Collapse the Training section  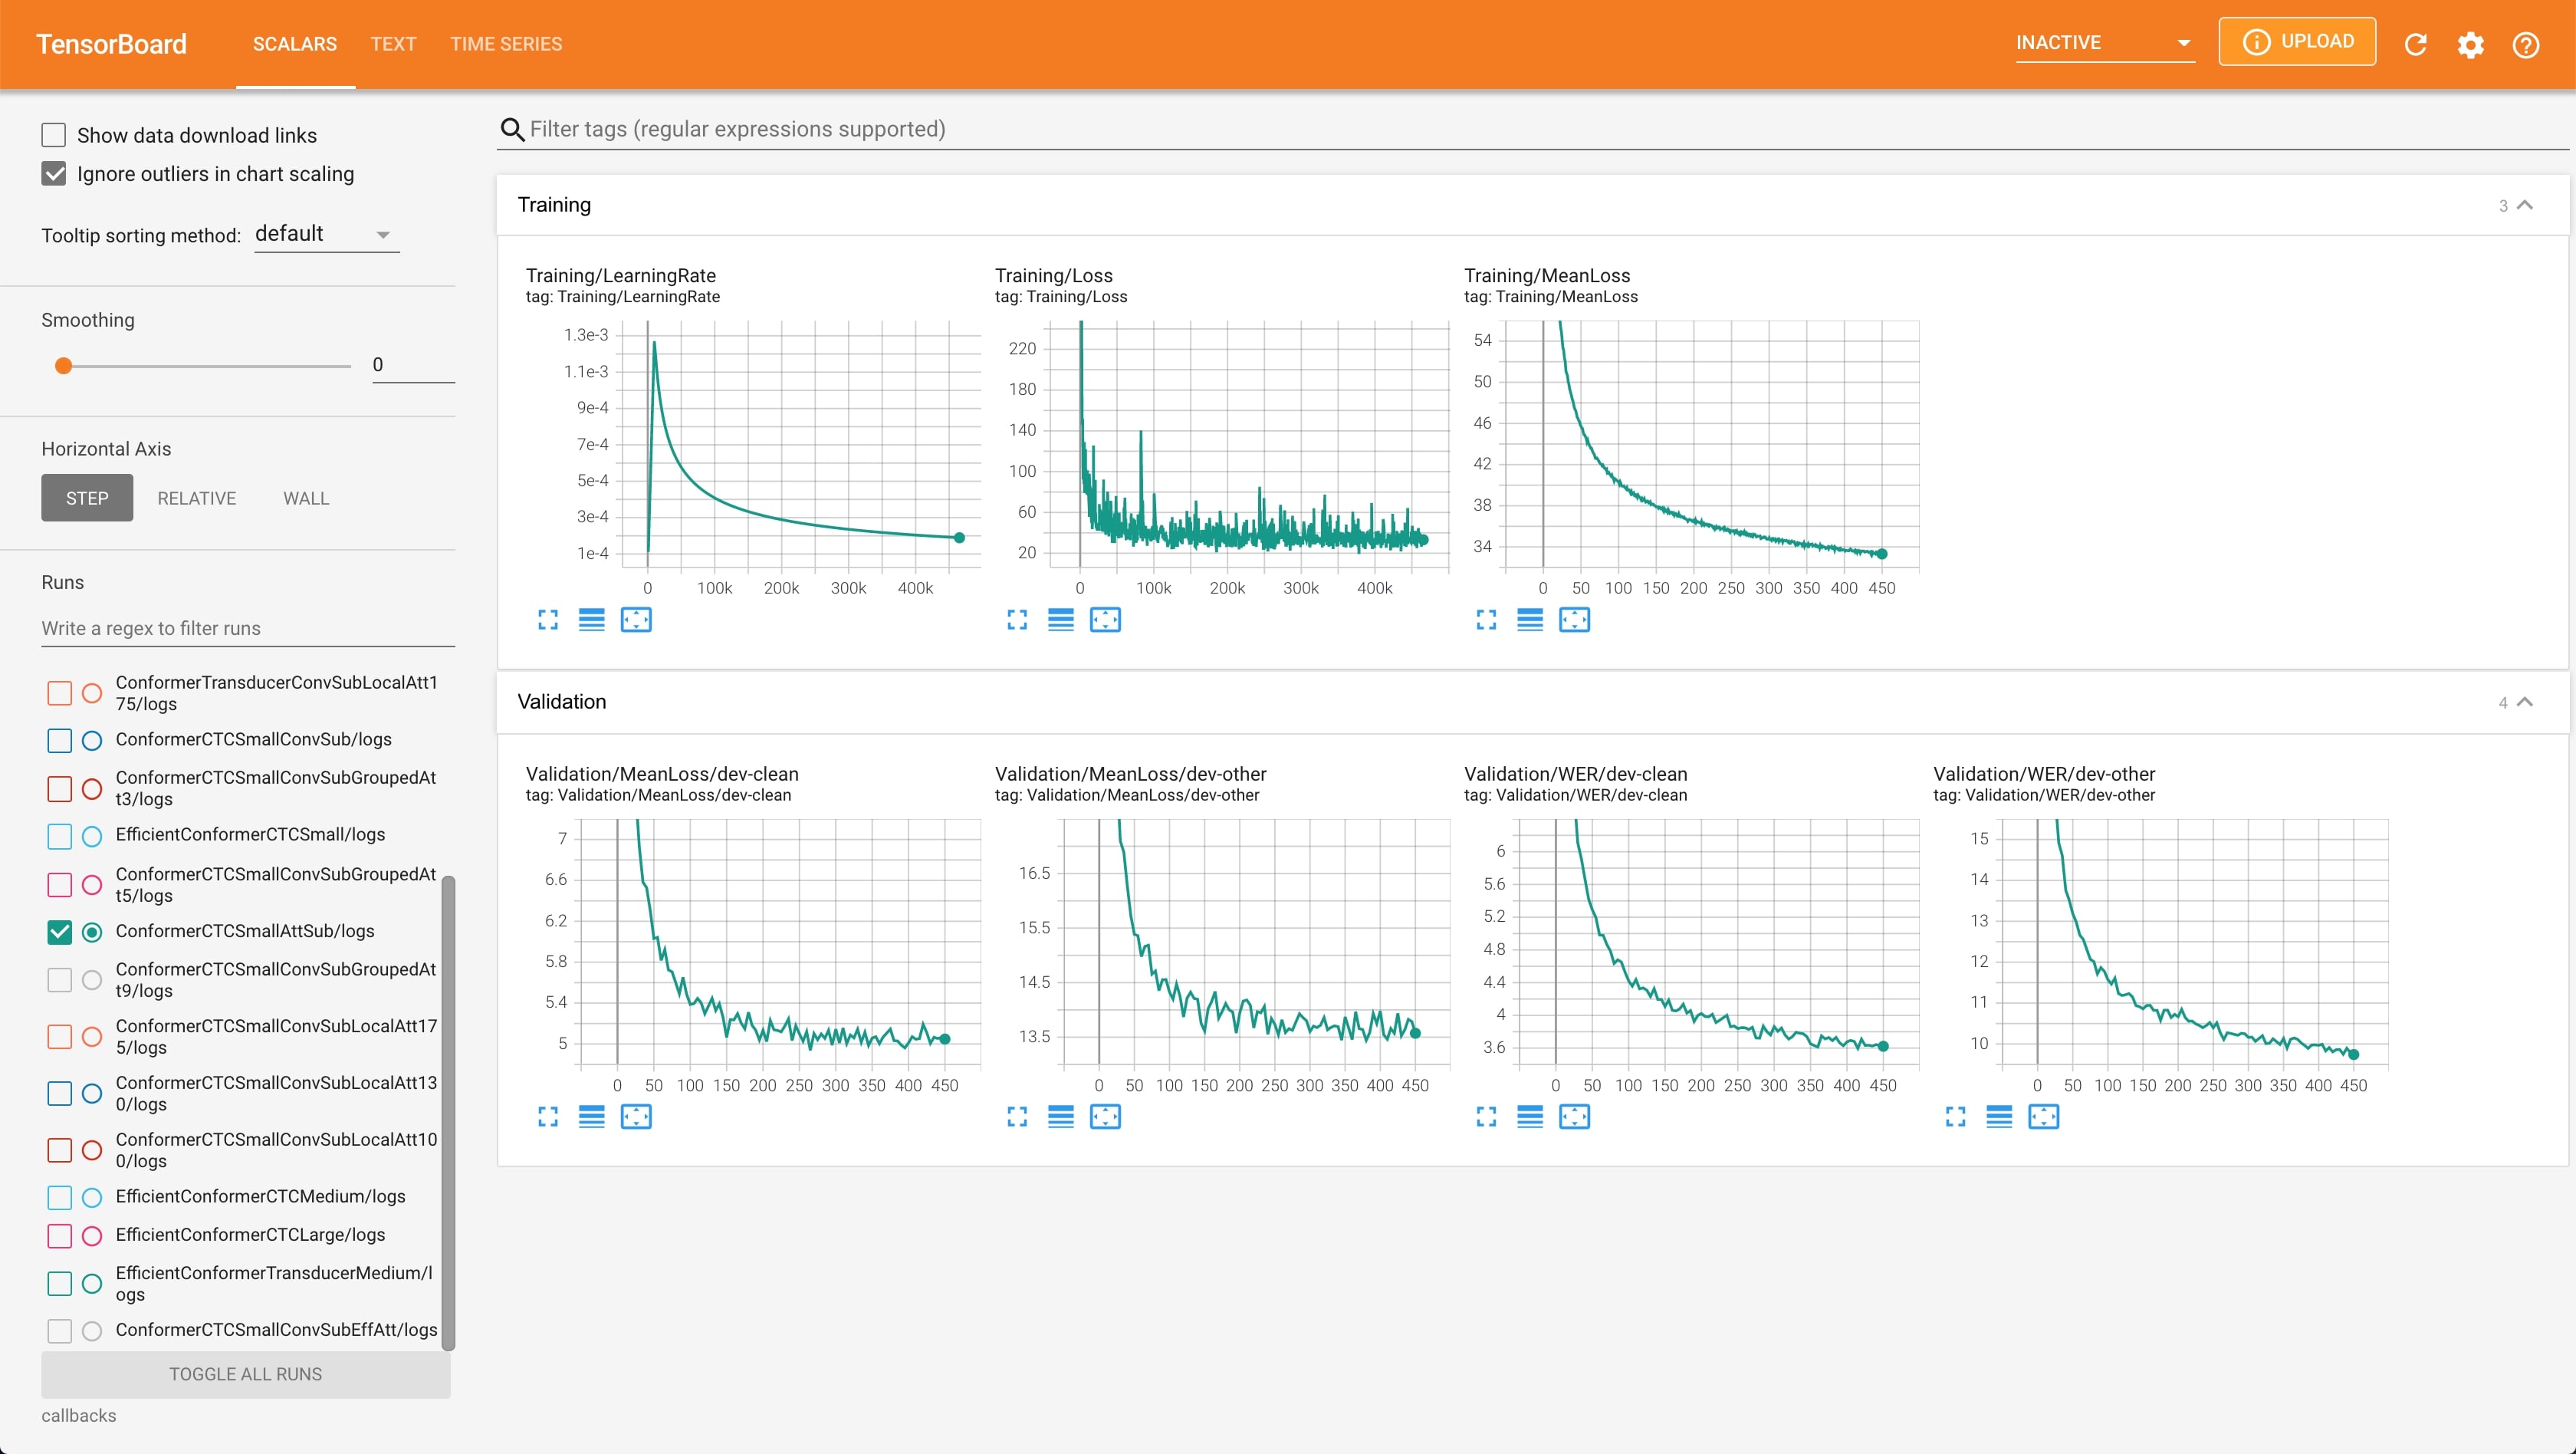click(x=2524, y=205)
